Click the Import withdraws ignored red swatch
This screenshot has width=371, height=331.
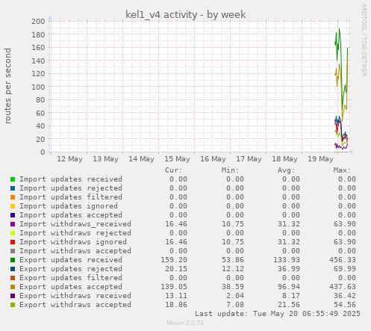point(13,242)
